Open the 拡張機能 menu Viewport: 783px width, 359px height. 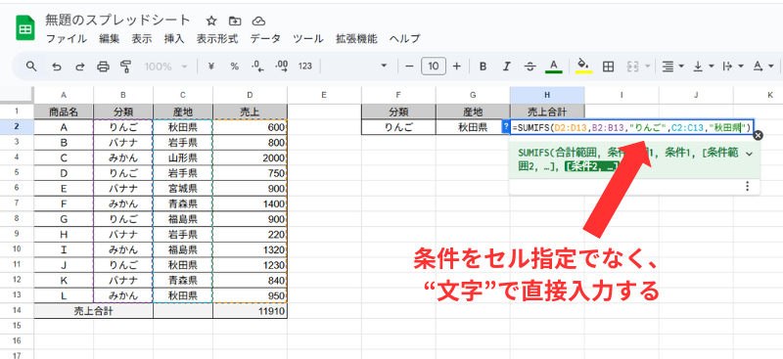(x=356, y=39)
